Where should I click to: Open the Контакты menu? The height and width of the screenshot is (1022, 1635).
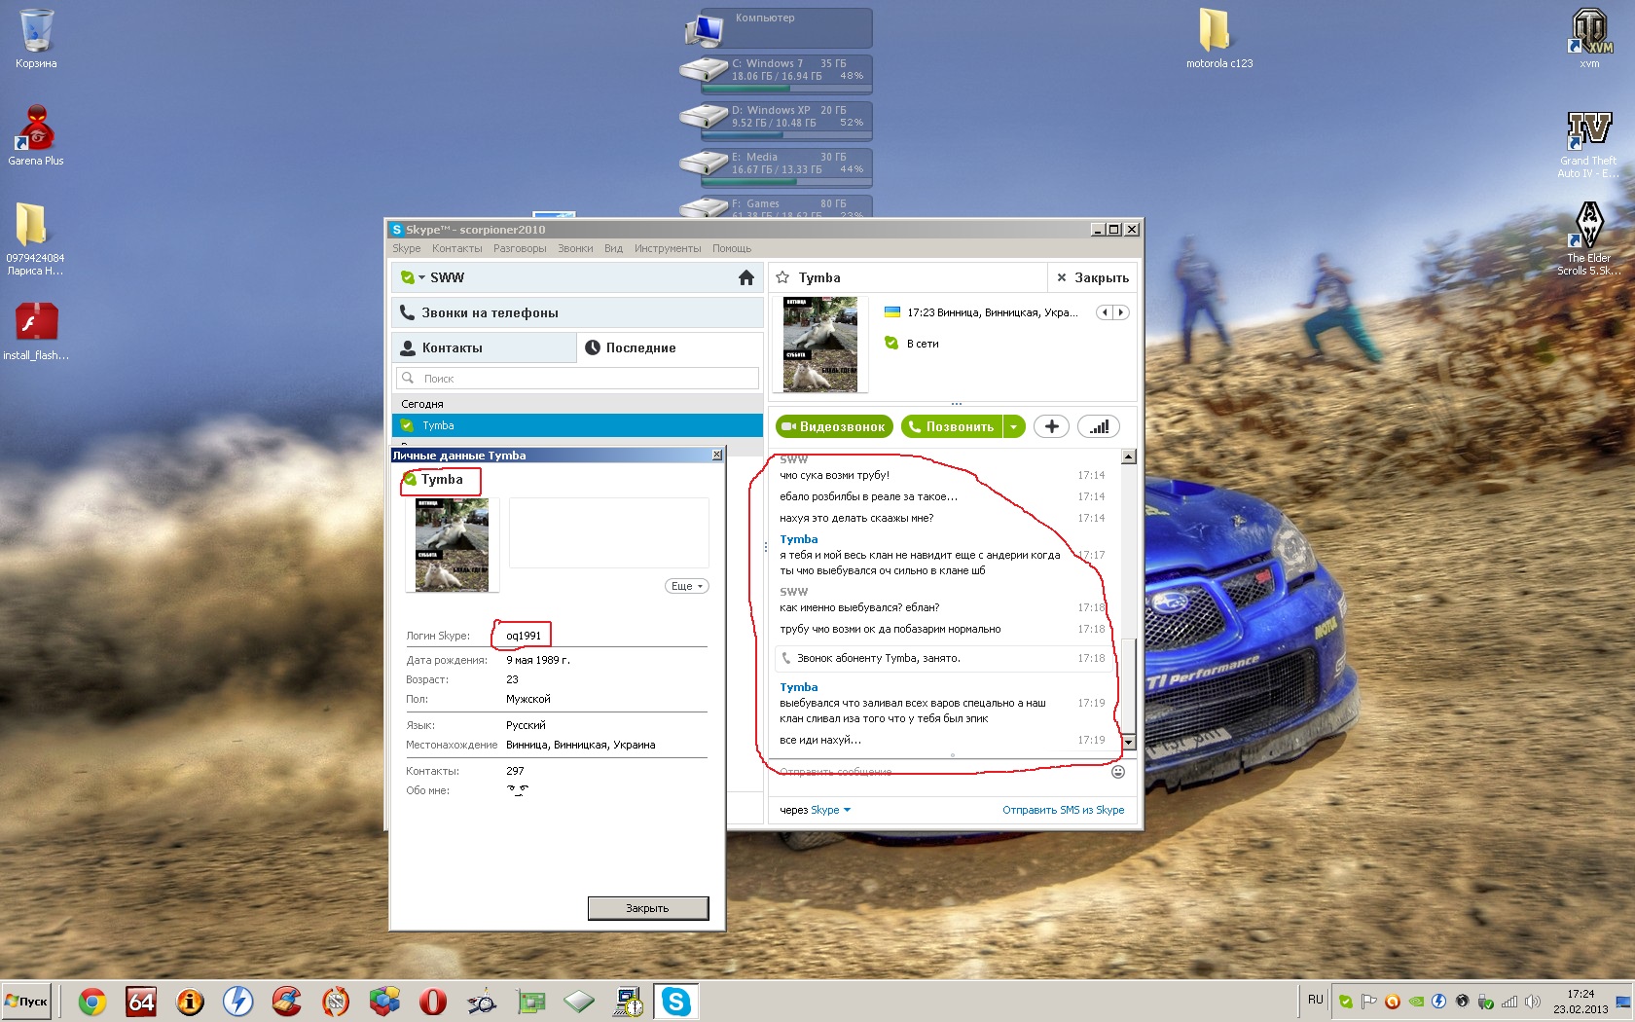(x=456, y=248)
